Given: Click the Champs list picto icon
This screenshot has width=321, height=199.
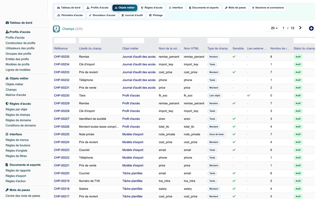Looking at the screenshot, I should tap(56, 29).
